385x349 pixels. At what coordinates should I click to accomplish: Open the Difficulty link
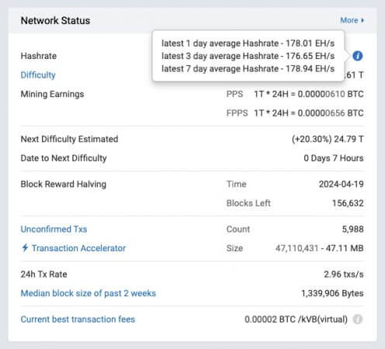point(38,75)
